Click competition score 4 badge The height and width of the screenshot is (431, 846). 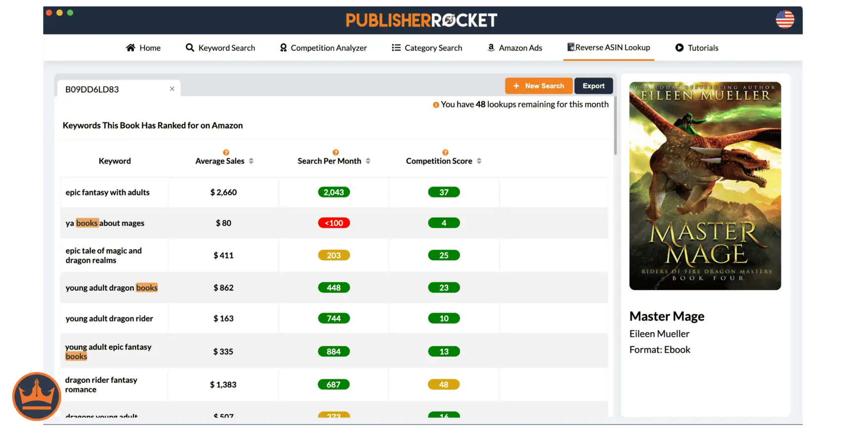point(444,223)
